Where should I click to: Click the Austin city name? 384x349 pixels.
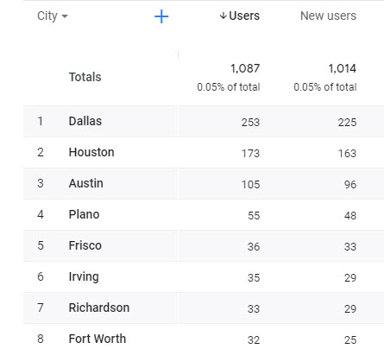(86, 183)
